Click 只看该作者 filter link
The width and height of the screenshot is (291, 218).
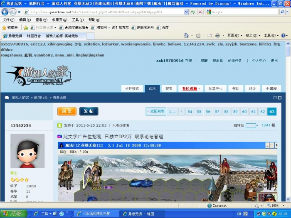click(x=121, y=125)
